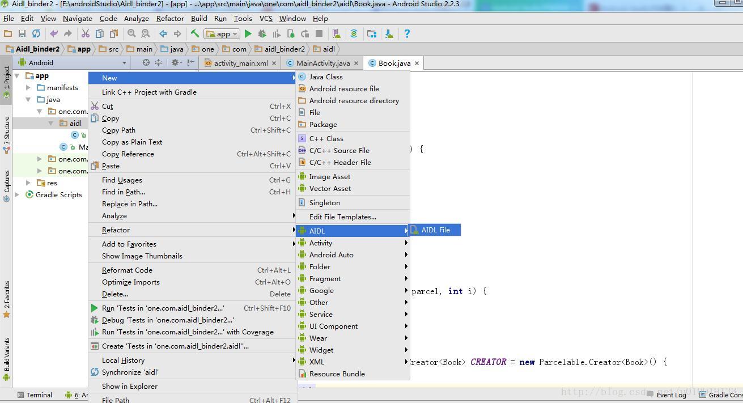Image resolution: width=743 pixels, height=403 pixels.
Task: Click aidl_binder2 breadcrumb folder
Action: [279, 49]
